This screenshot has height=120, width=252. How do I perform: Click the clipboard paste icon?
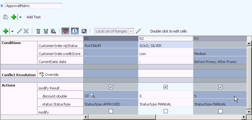point(5,17)
